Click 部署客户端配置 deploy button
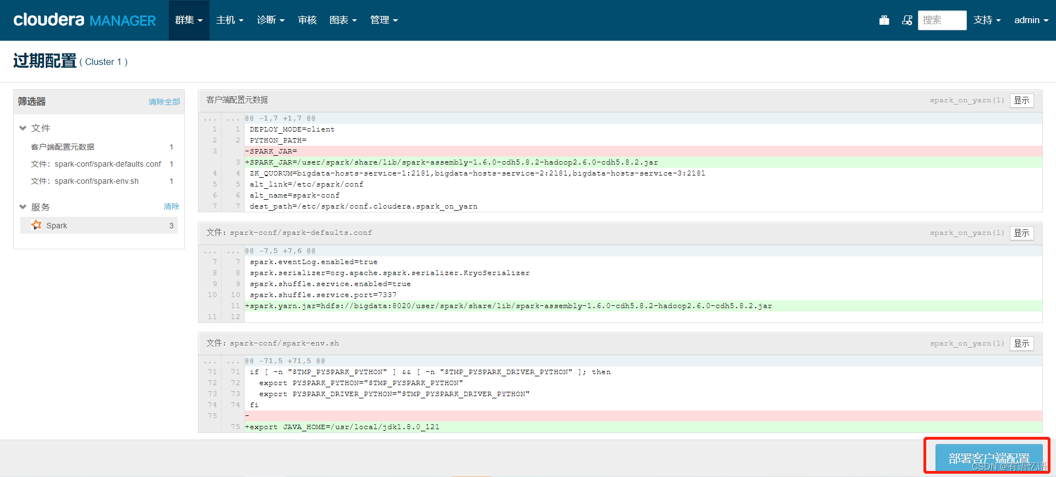The width and height of the screenshot is (1056, 477). click(989, 458)
